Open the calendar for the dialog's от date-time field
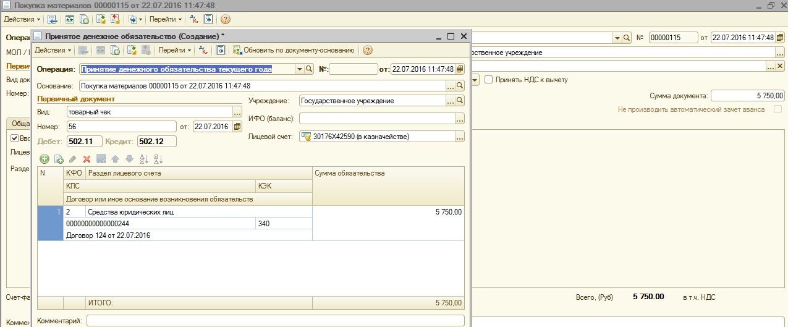788x327 pixels. pyautogui.click(x=460, y=69)
